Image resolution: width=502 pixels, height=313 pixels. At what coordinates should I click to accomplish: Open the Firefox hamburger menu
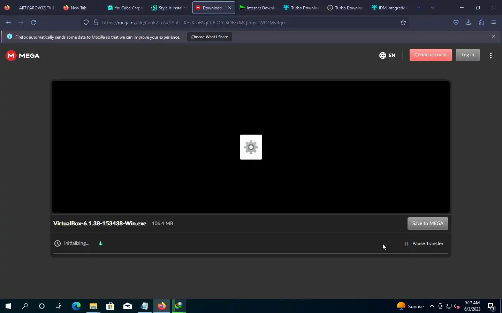(x=494, y=23)
